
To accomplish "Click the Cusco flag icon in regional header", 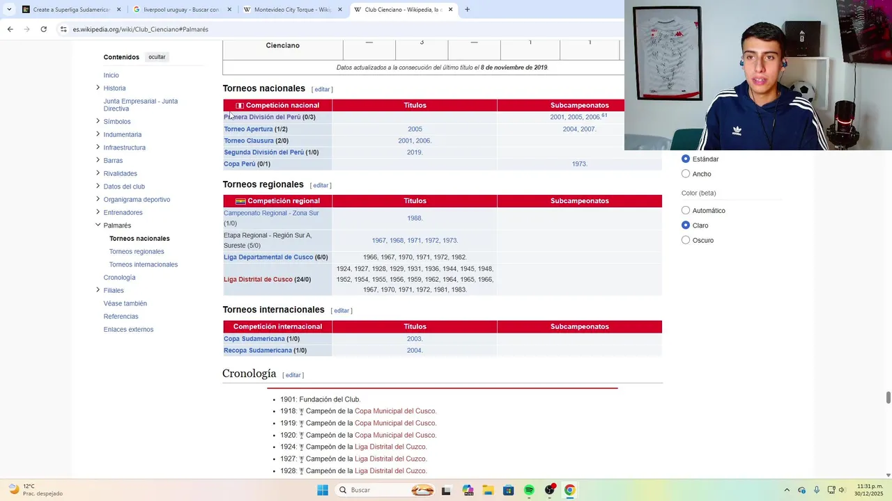I will click(x=240, y=202).
